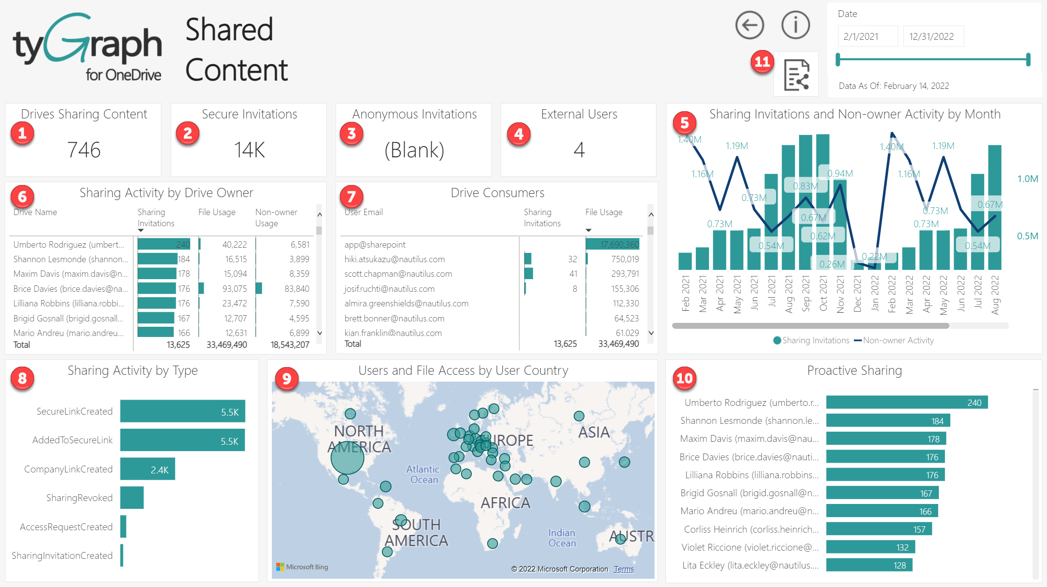Screen dimensions: 1047x587
Task: Click the Drive Name column header
Action: tap(35, 212)
